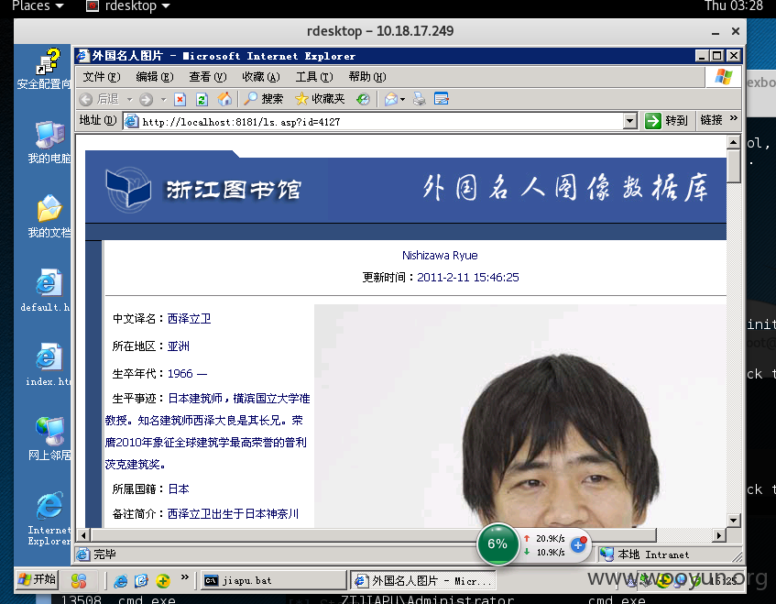Open Search (搜索) in IE toolbar
Image resolution: width=776 pixels, height=604 pixels.
[x=264, y=99]
